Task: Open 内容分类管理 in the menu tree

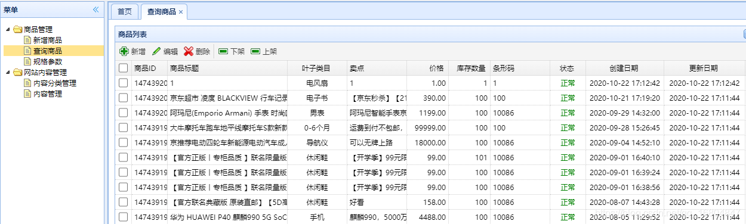Action: (x=55, y=83)
